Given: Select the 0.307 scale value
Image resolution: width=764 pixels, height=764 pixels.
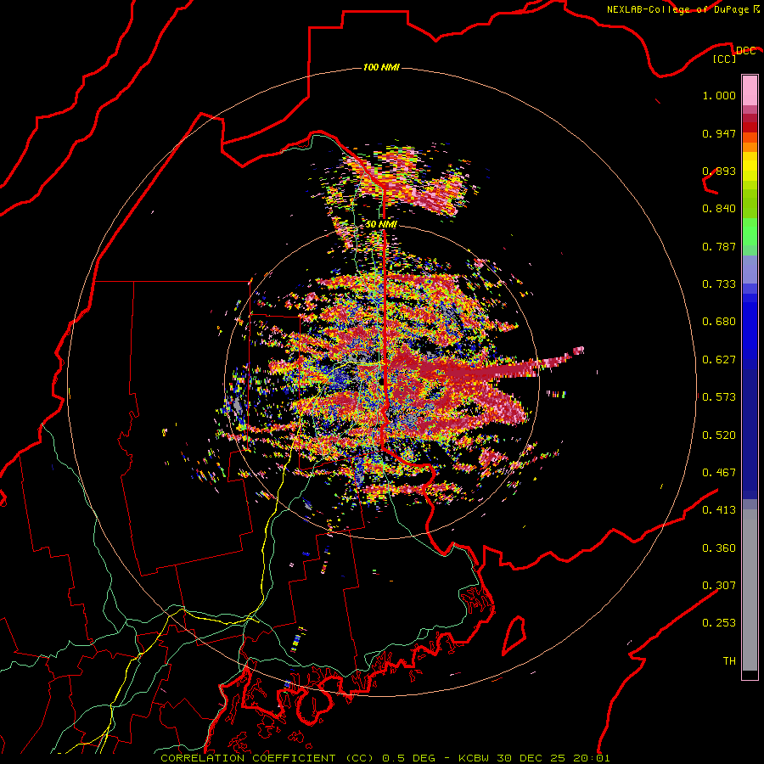Looking at the screenshot, I should click(719, 586).
